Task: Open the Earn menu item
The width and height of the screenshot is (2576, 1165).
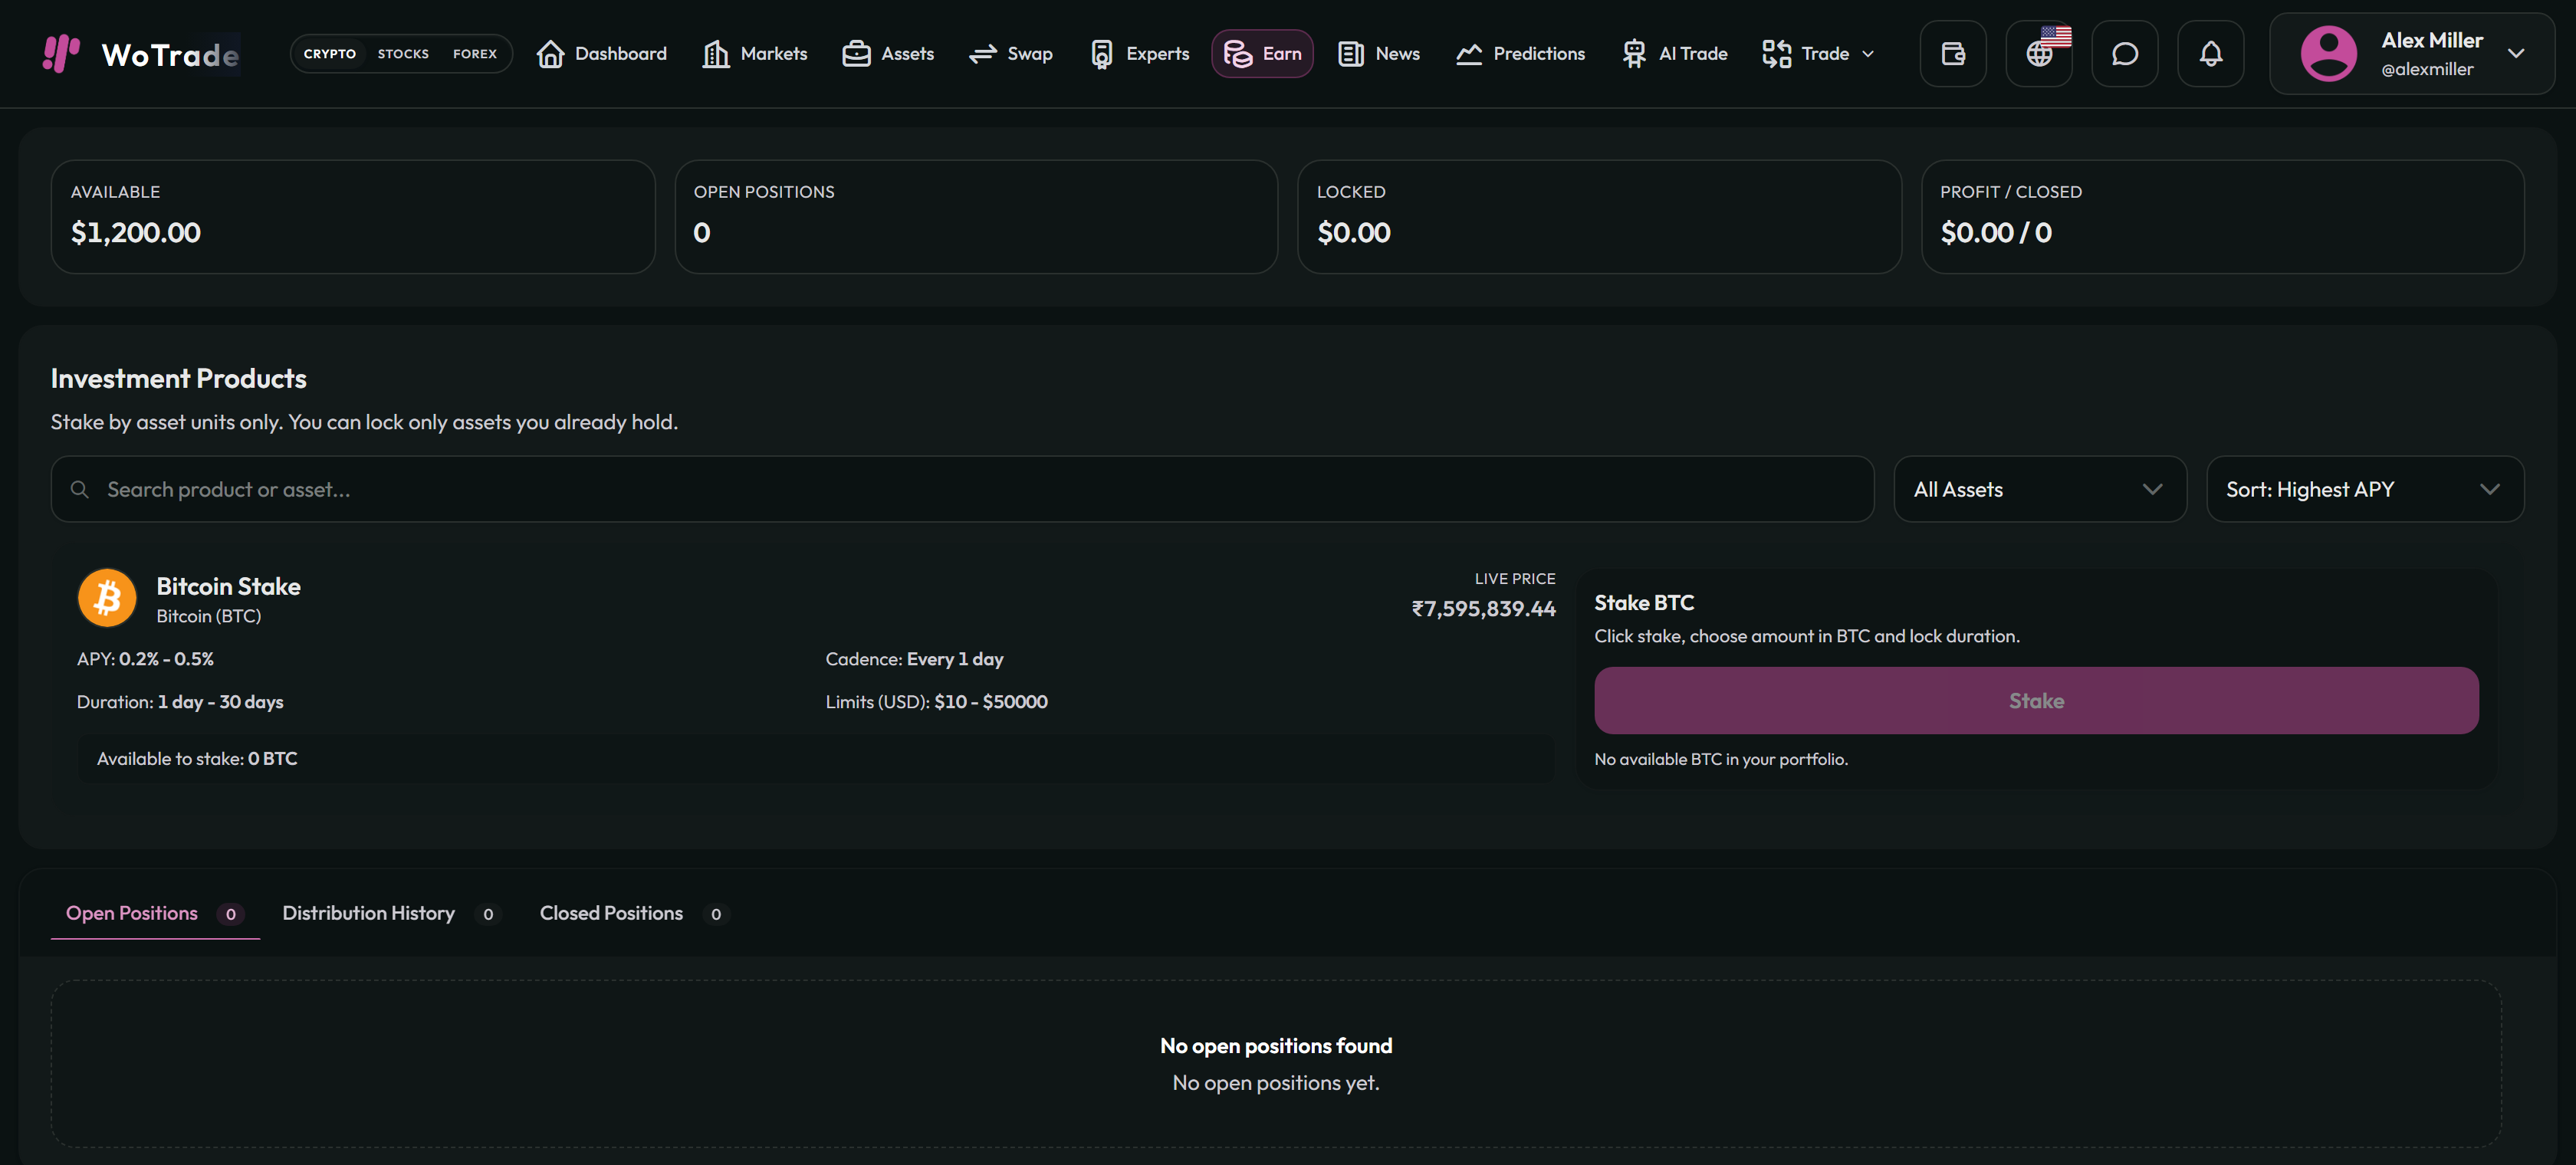Action: point(1262,54)
